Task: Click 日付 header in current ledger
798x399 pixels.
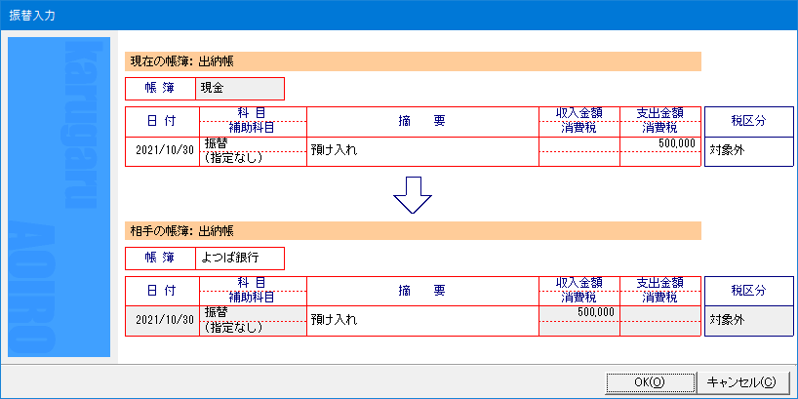Action: click(162, 121)
